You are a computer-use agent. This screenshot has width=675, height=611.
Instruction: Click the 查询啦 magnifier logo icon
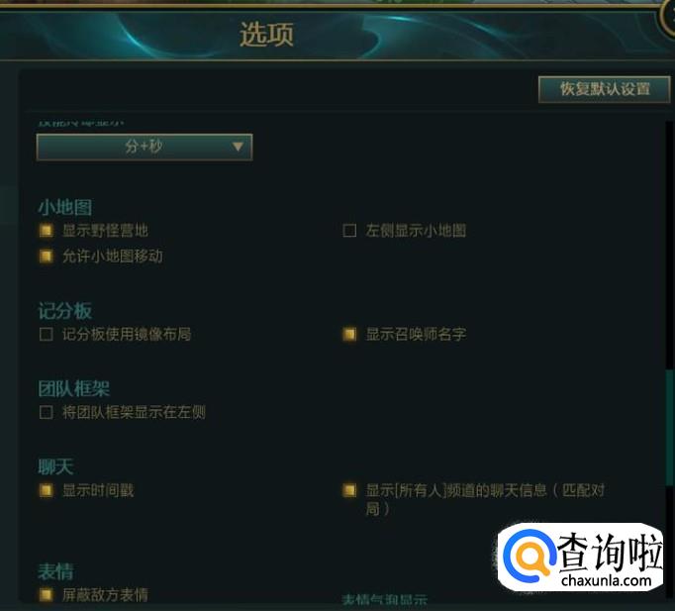click(529, 556)
